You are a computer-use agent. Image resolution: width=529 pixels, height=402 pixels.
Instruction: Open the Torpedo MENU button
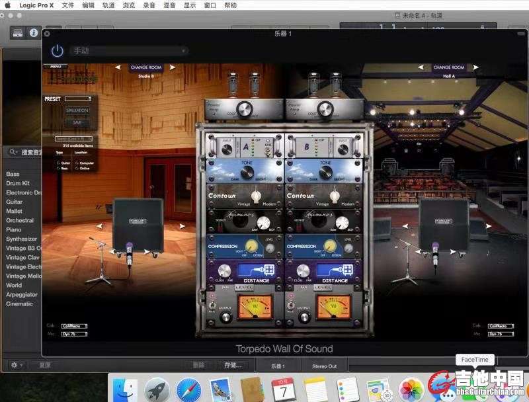click(x=55, y=66)
